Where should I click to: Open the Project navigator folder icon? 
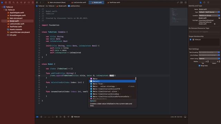coord(2,2)
